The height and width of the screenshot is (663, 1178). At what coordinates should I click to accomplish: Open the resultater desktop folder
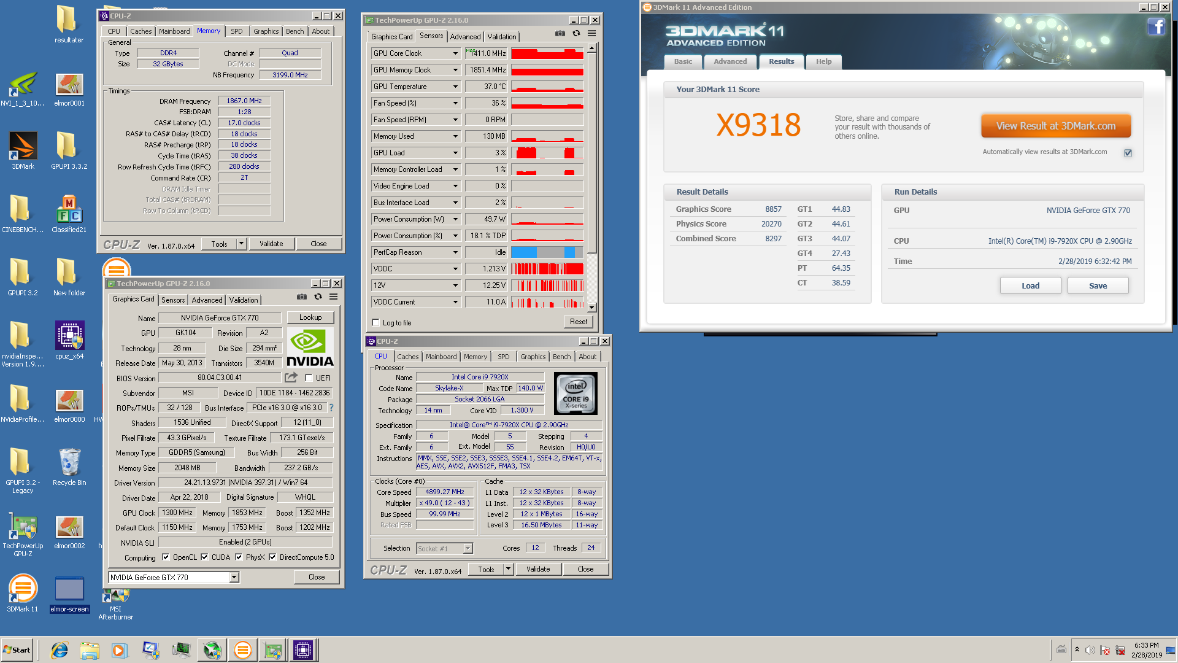(69, 25)
